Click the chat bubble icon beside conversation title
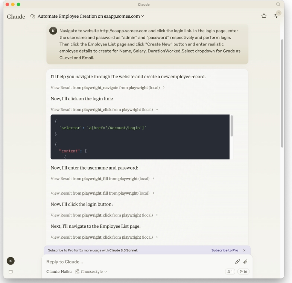 click(x=33, y=16)
